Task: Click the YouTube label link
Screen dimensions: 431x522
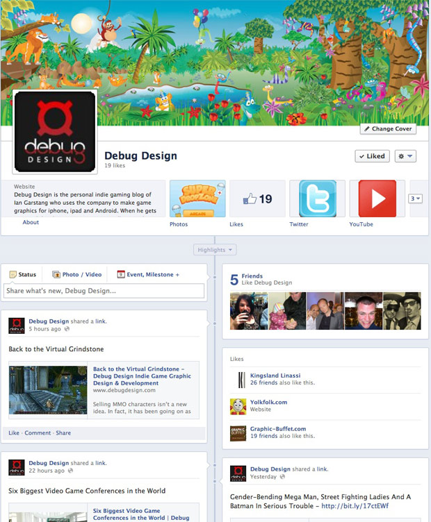Action: click(361, 224)
